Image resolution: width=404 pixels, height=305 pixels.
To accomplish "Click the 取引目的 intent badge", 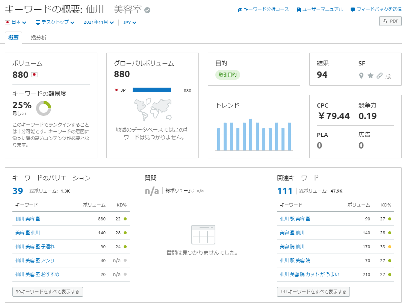I will [227, 75].
